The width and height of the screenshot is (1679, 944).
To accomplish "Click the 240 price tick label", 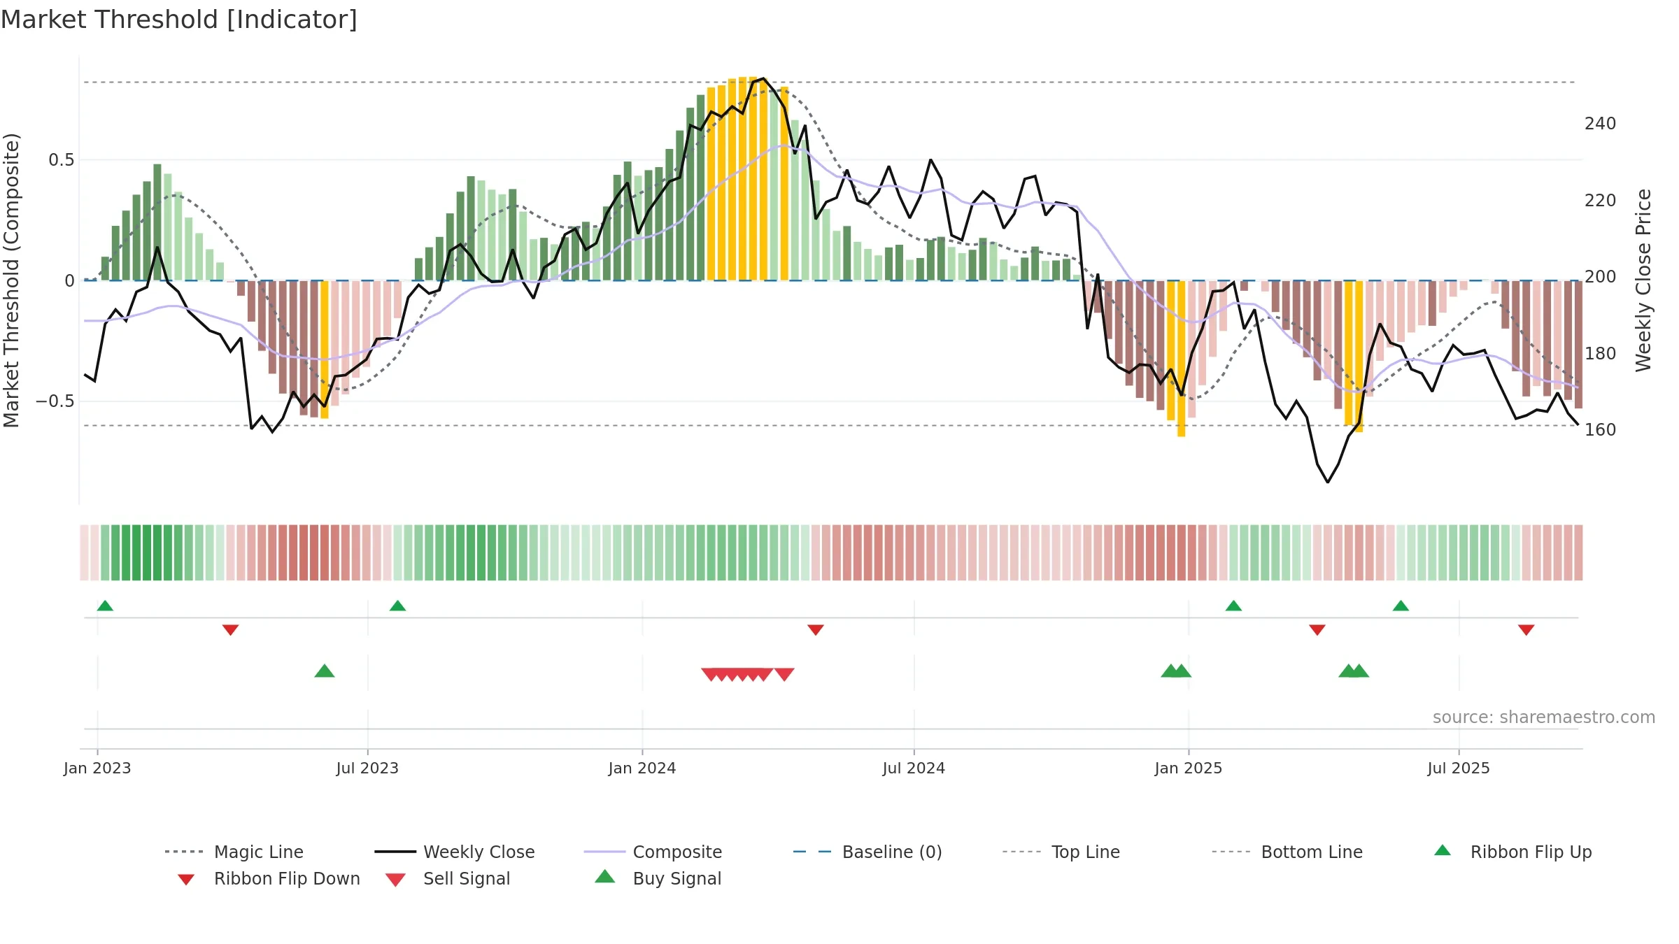I will 1600,124.
